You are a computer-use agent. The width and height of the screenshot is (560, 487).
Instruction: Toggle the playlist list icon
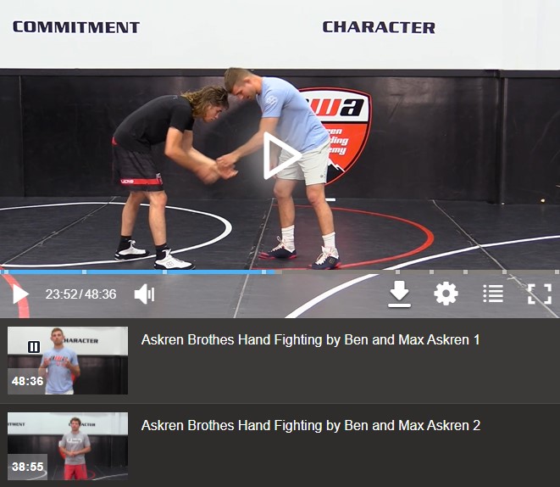(x=493, y=294)
